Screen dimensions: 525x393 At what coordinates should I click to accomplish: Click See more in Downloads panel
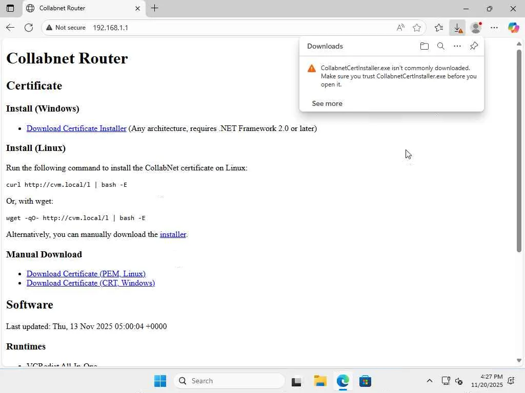click(x=327, y=103)
